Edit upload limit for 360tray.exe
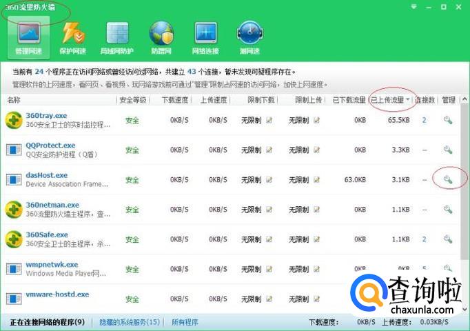Image resolution: width=470 pixels, height=331 pixels. (316, 120)
